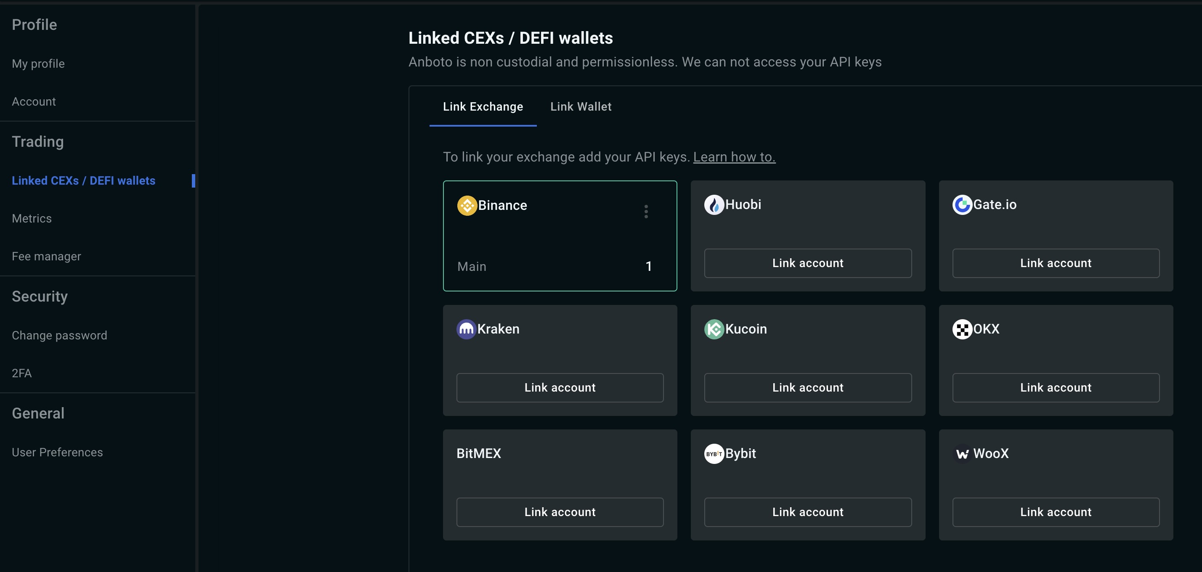Open My profile in sidebar
The height and width of the screenshot is (572, 1202).
click(x=38, y=64)
